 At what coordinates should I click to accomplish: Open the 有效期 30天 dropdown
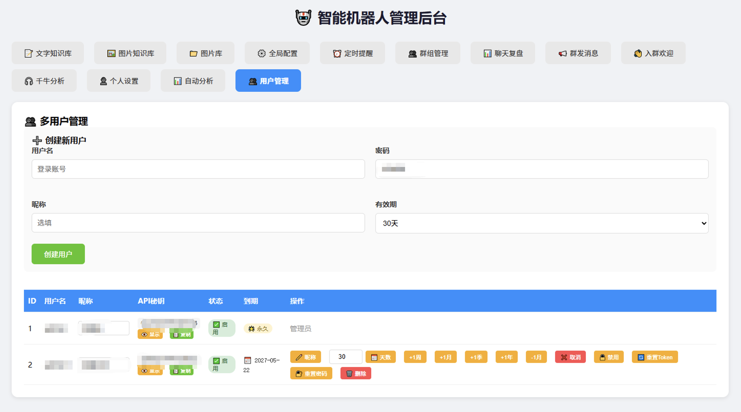coord(542,223)
